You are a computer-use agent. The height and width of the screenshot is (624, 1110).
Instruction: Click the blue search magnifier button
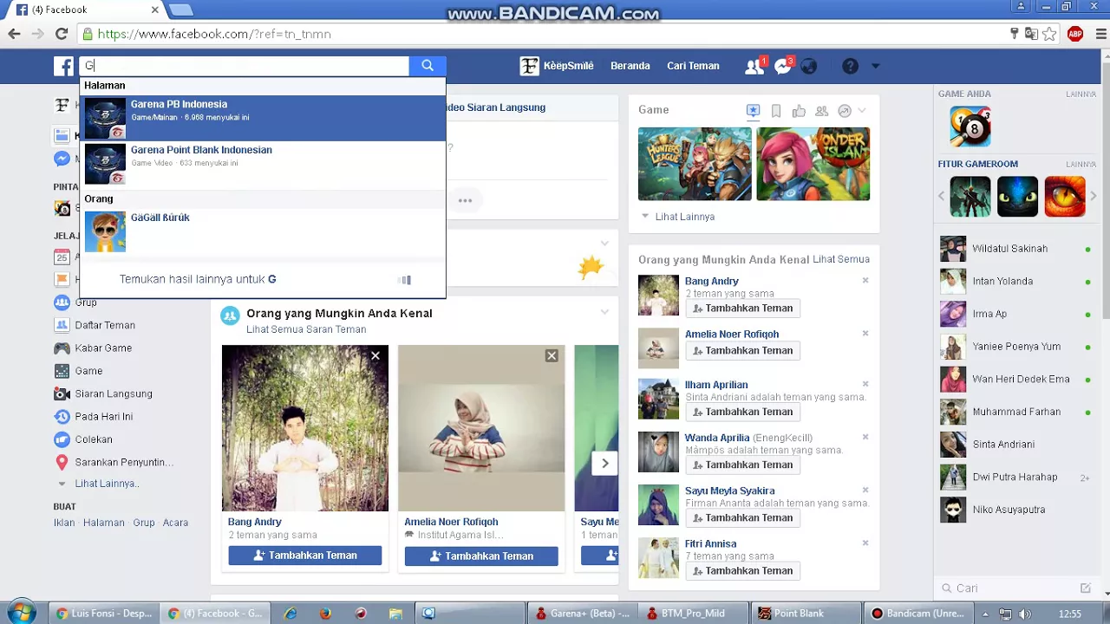[428, 66]
